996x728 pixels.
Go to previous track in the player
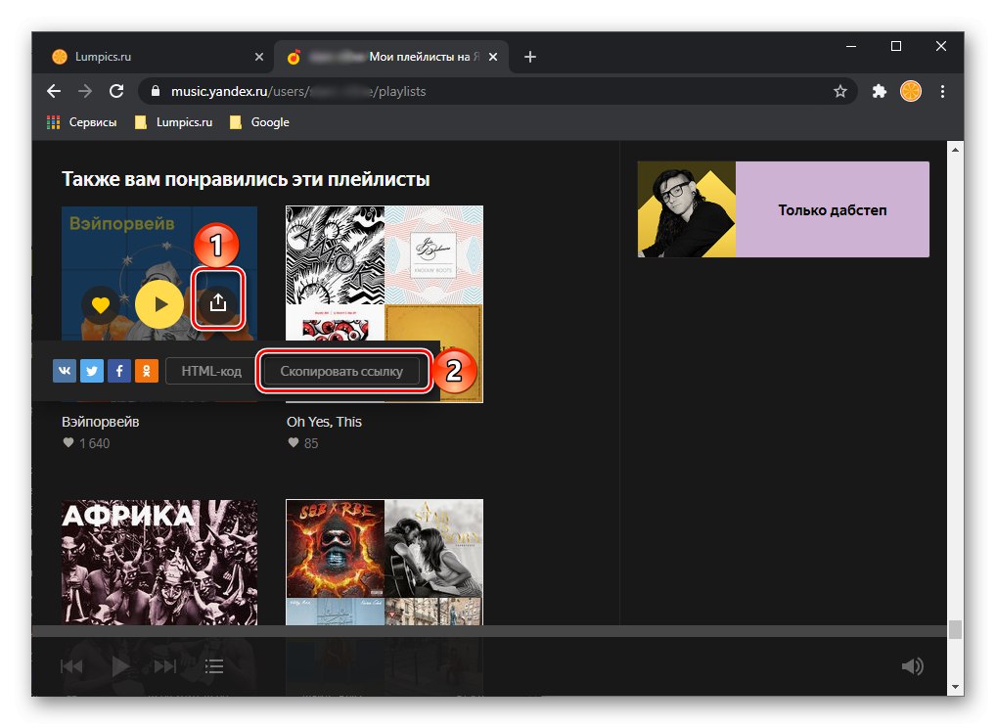71,665
